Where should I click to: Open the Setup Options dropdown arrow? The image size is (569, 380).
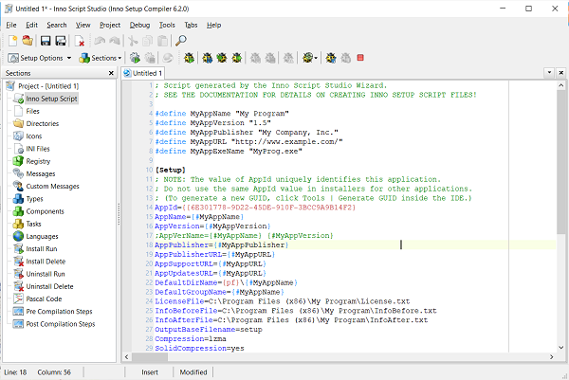(69, 58)
